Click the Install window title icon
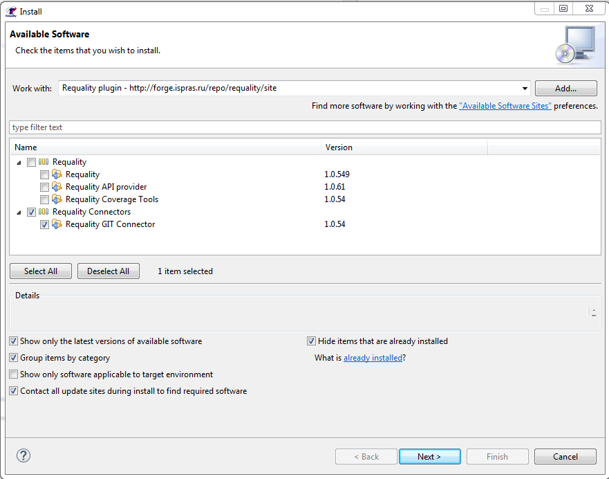Image resolution: width=609 pixels, height=479 pixels. [11, 12]
